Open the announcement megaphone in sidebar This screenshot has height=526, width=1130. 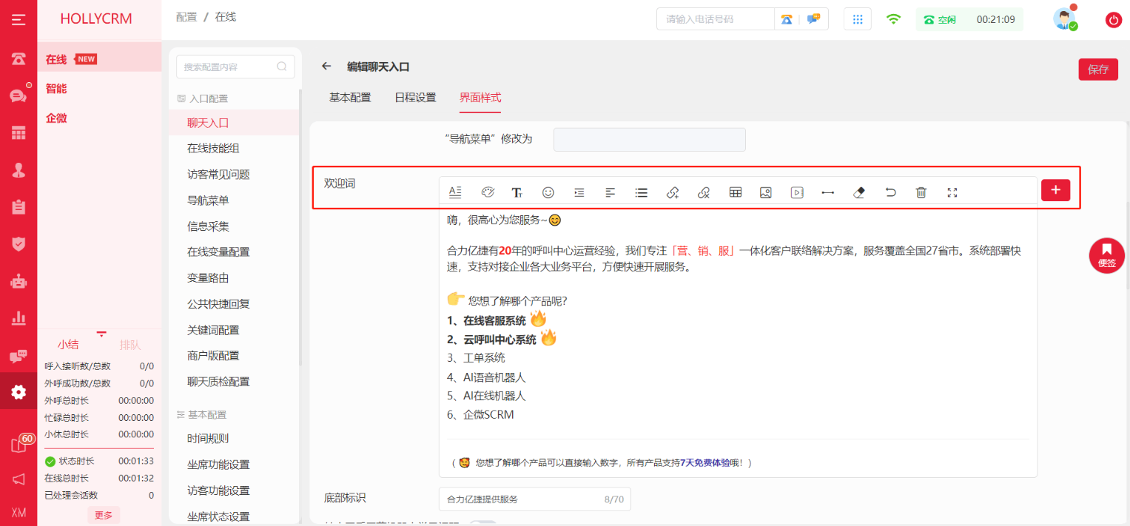pyautogui.click(x=19, y=479)
